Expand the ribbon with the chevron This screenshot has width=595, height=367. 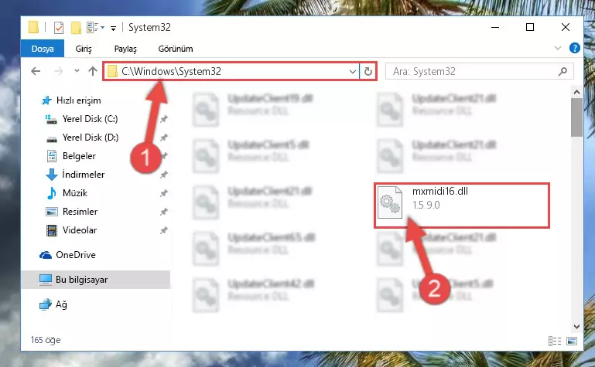click(557, 48)
